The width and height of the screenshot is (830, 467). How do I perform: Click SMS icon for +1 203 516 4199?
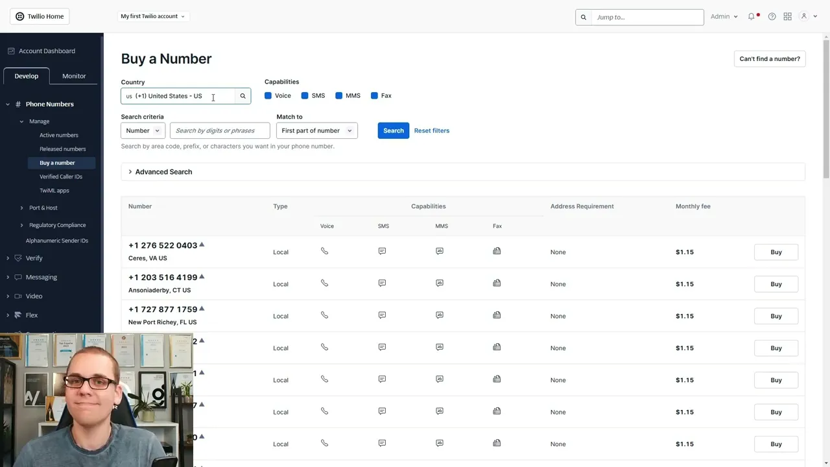pyautogui.click(x=382, y=283)
